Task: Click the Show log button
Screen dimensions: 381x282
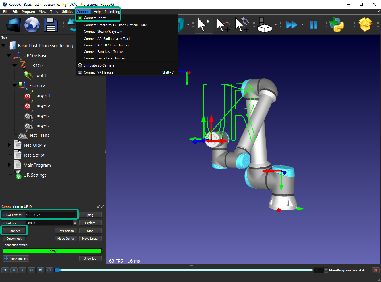Action: (x=90, y=258)
